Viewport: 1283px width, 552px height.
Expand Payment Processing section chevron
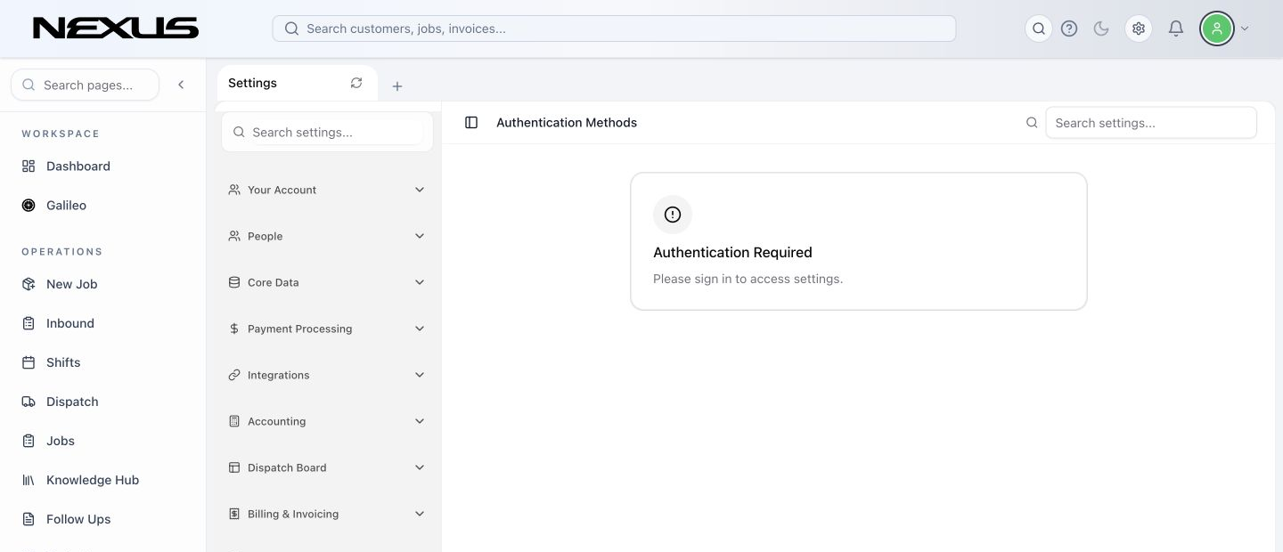click(420, 329)
